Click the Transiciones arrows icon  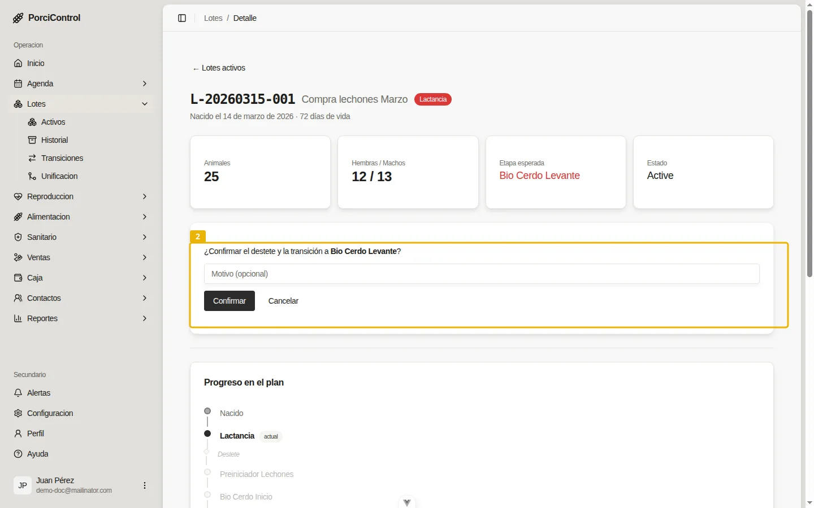coord(32,158)
